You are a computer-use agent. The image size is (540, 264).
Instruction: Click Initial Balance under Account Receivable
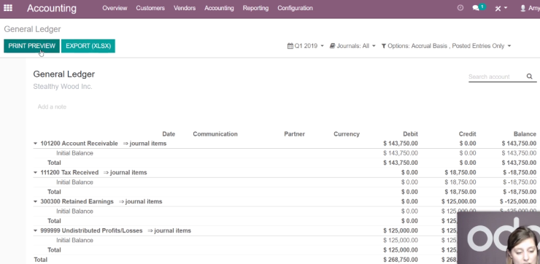pos(74,153)
